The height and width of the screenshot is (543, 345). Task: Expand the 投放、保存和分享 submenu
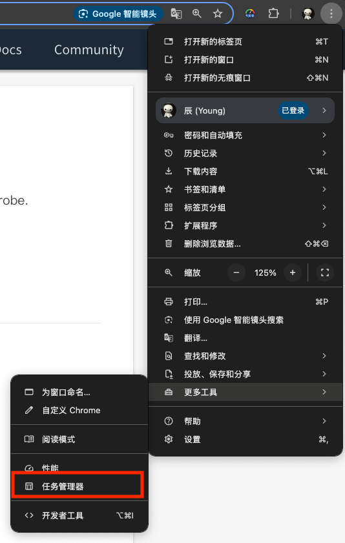pos(246,374)
